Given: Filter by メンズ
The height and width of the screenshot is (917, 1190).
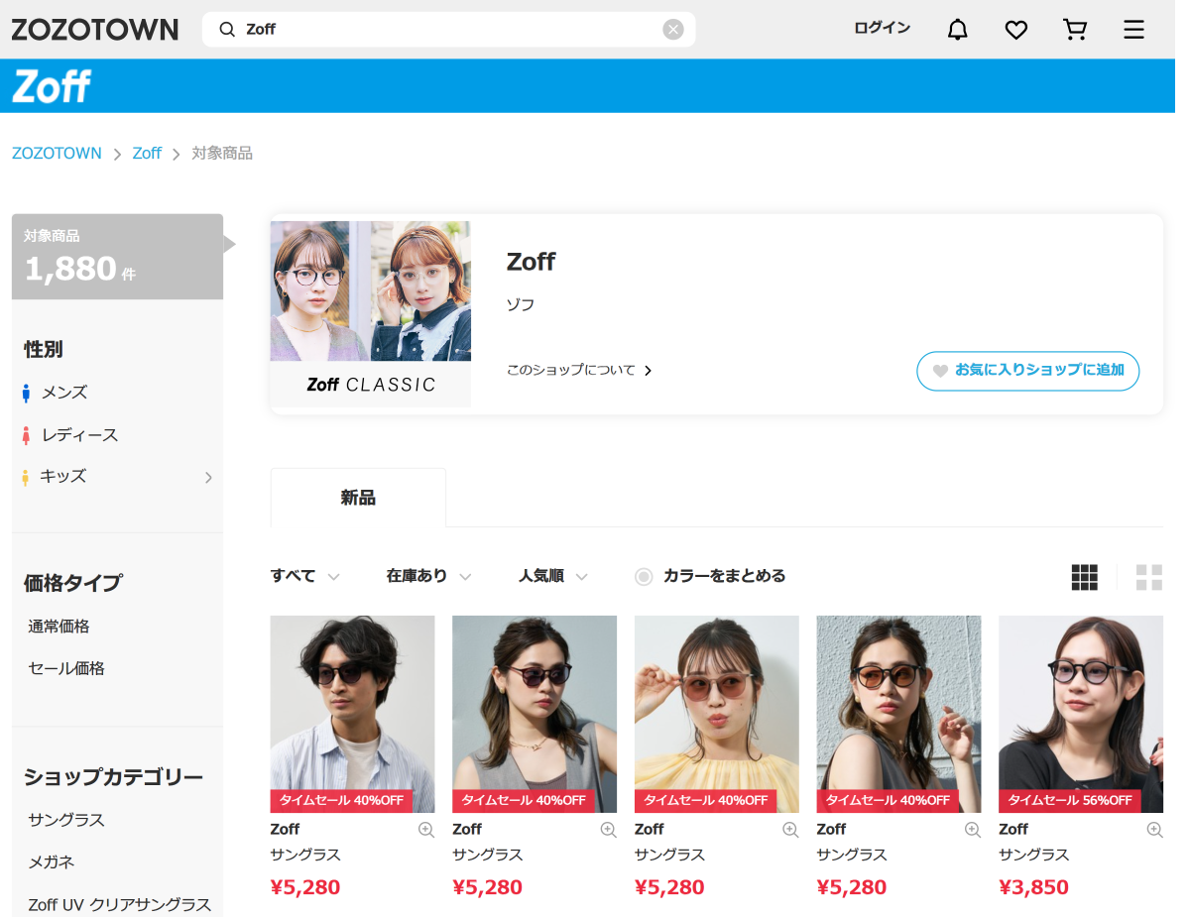Looking at the screenshot, I should point(64,393).
